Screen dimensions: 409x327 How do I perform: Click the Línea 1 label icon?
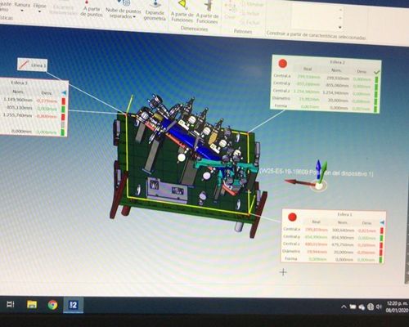click(x=25, y=65)
